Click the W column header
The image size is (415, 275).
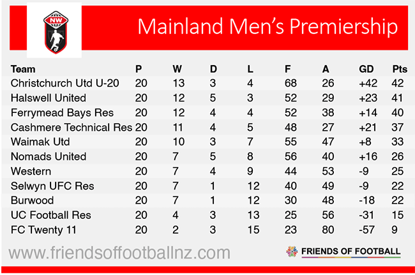(177, 69)
